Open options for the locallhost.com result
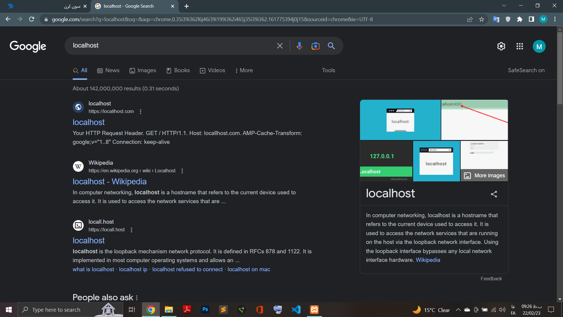This screenshot has height=317, width=563. (140, 112)
